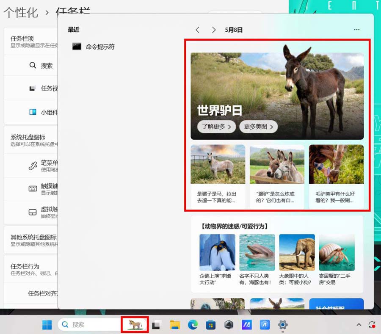
Task: Open Task View from the taskbar
Action: (157, 325)
